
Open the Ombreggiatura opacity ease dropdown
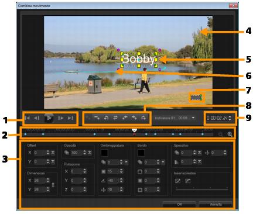(x=127, y=162)
